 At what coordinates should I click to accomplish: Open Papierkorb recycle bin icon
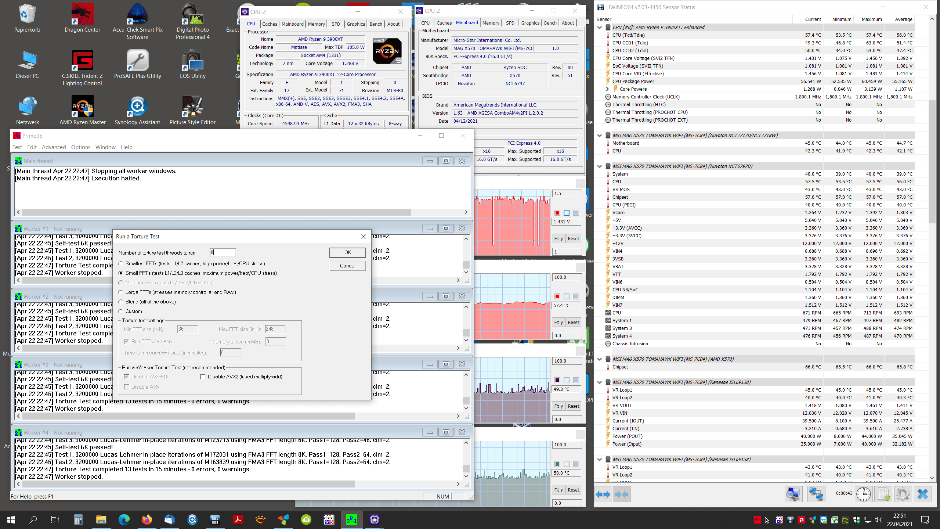tap(27, 18)
